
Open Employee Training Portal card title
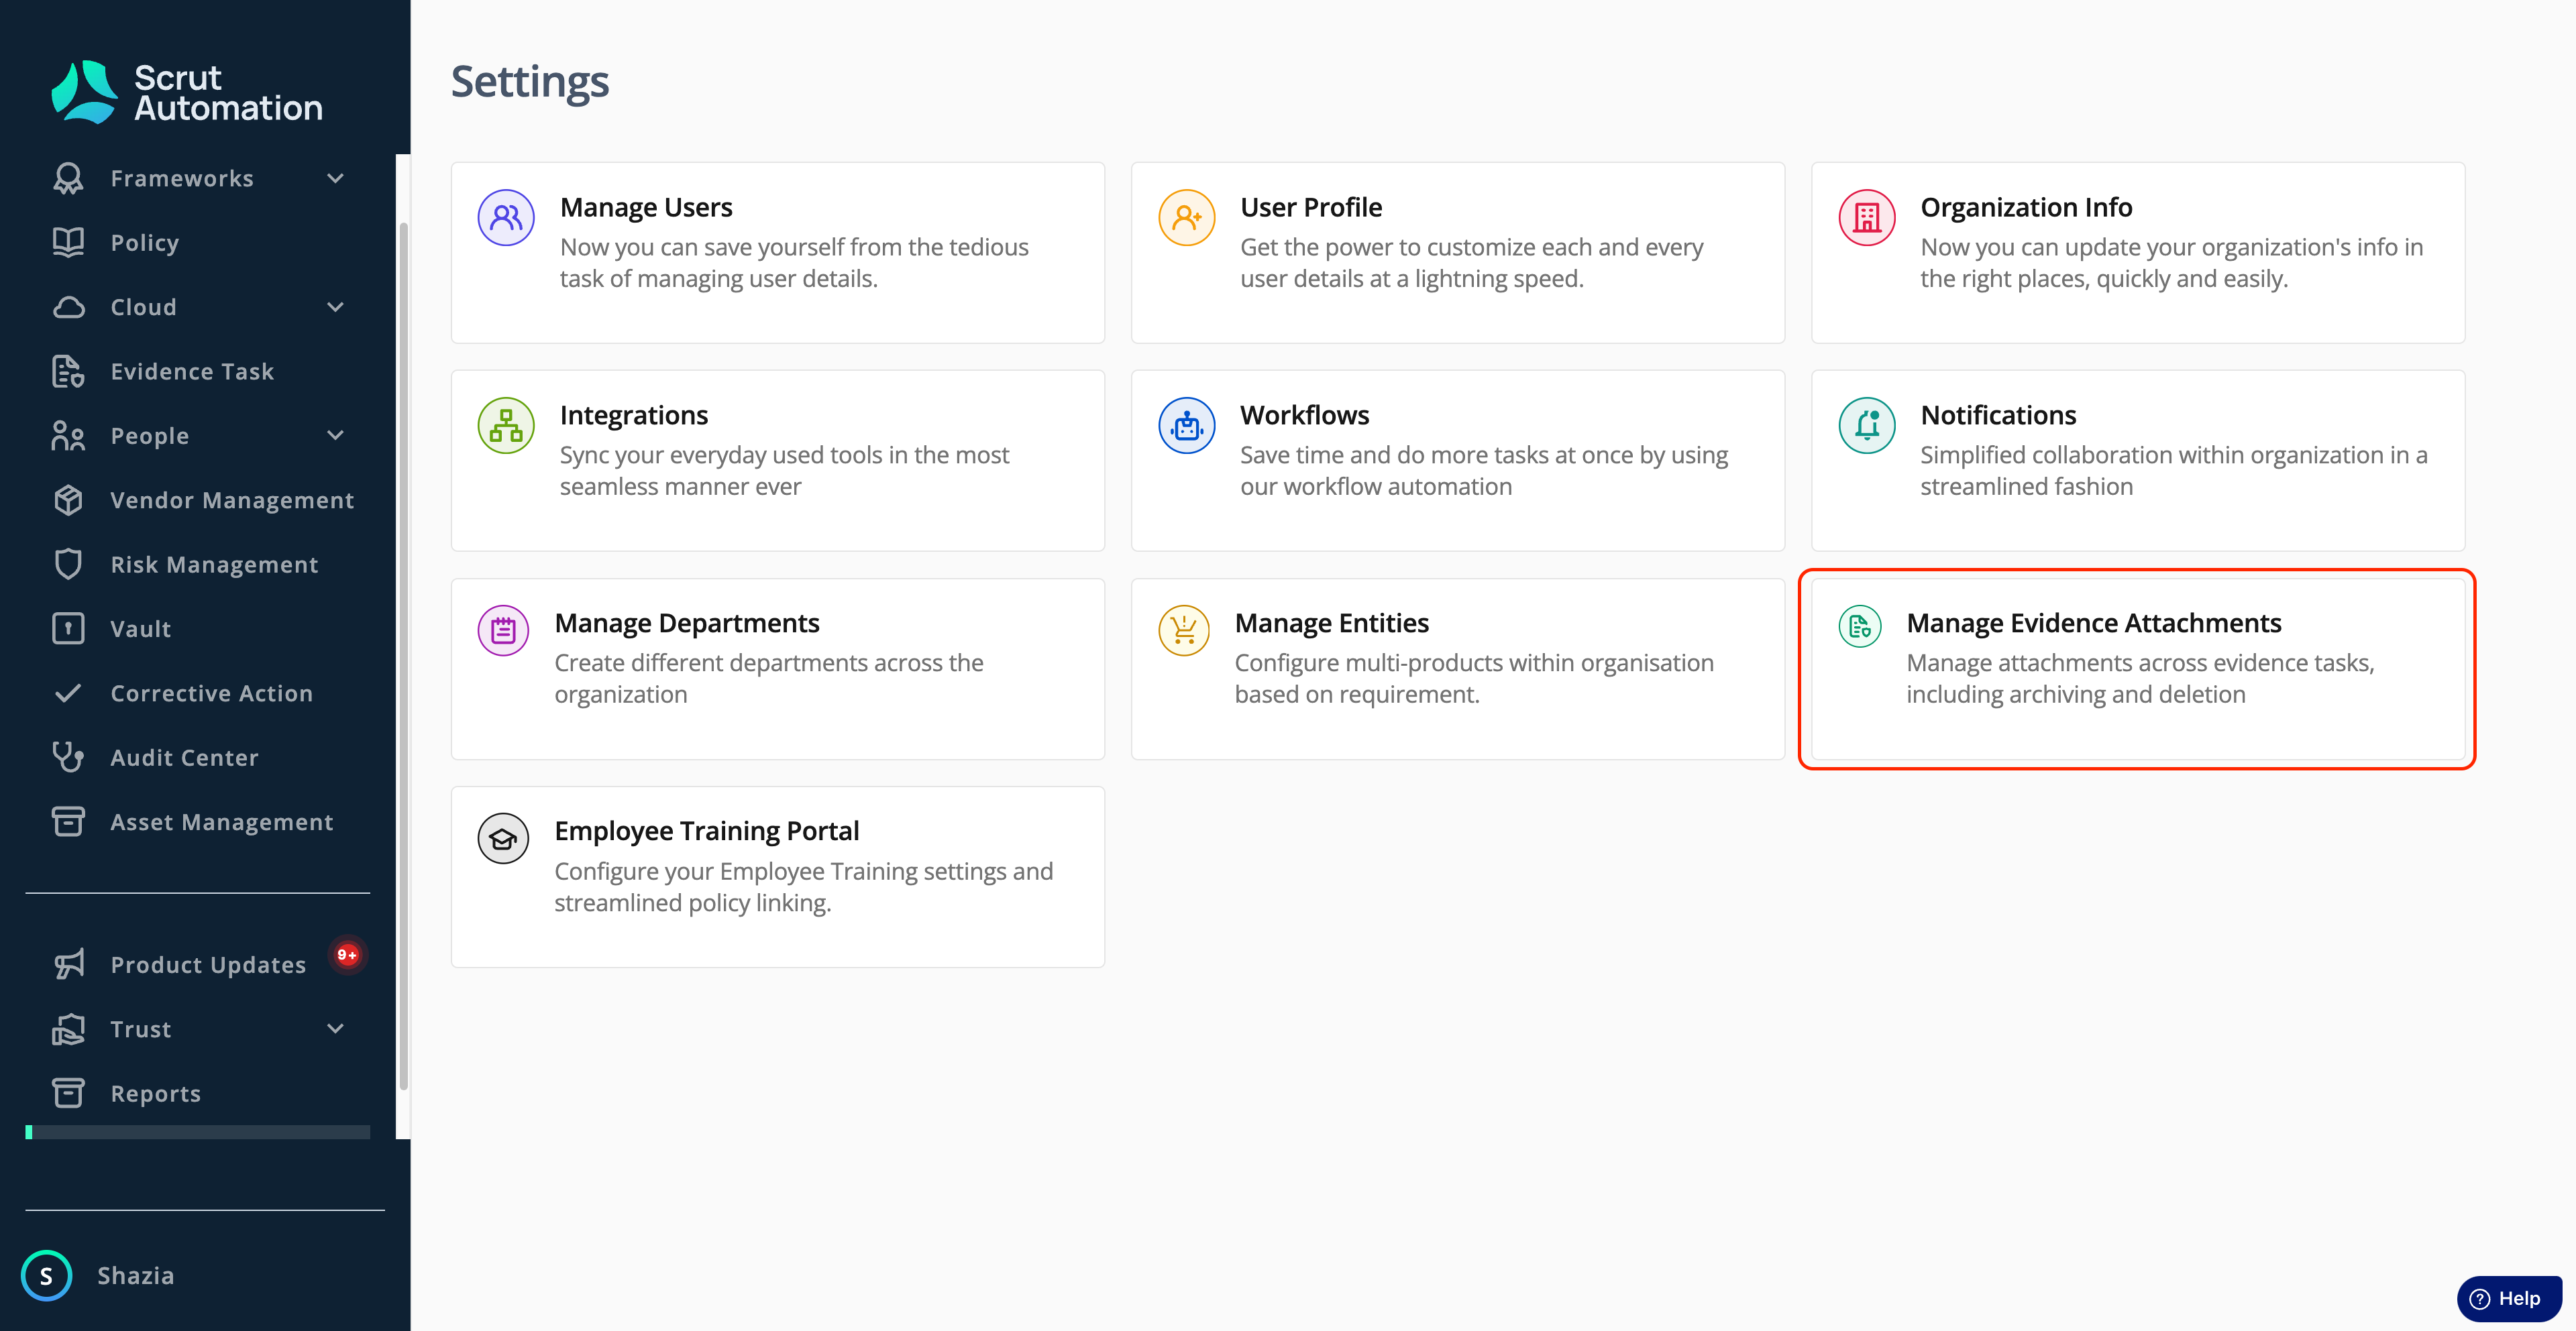[x=706, y=830]
